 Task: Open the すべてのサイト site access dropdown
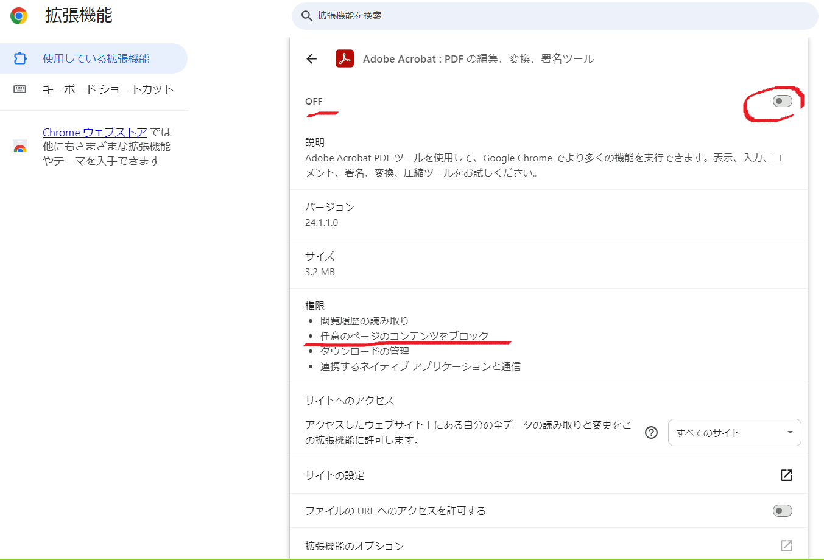tap(734, 433)
